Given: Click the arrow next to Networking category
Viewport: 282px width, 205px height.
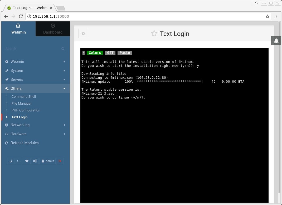Looking at the screenshot, I should (x=64, y=125).
